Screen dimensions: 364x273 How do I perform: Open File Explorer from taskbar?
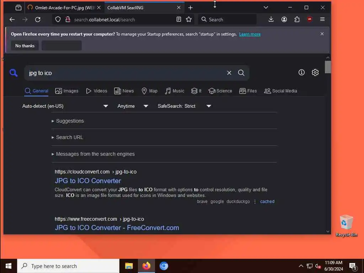[x=129, y=266]
